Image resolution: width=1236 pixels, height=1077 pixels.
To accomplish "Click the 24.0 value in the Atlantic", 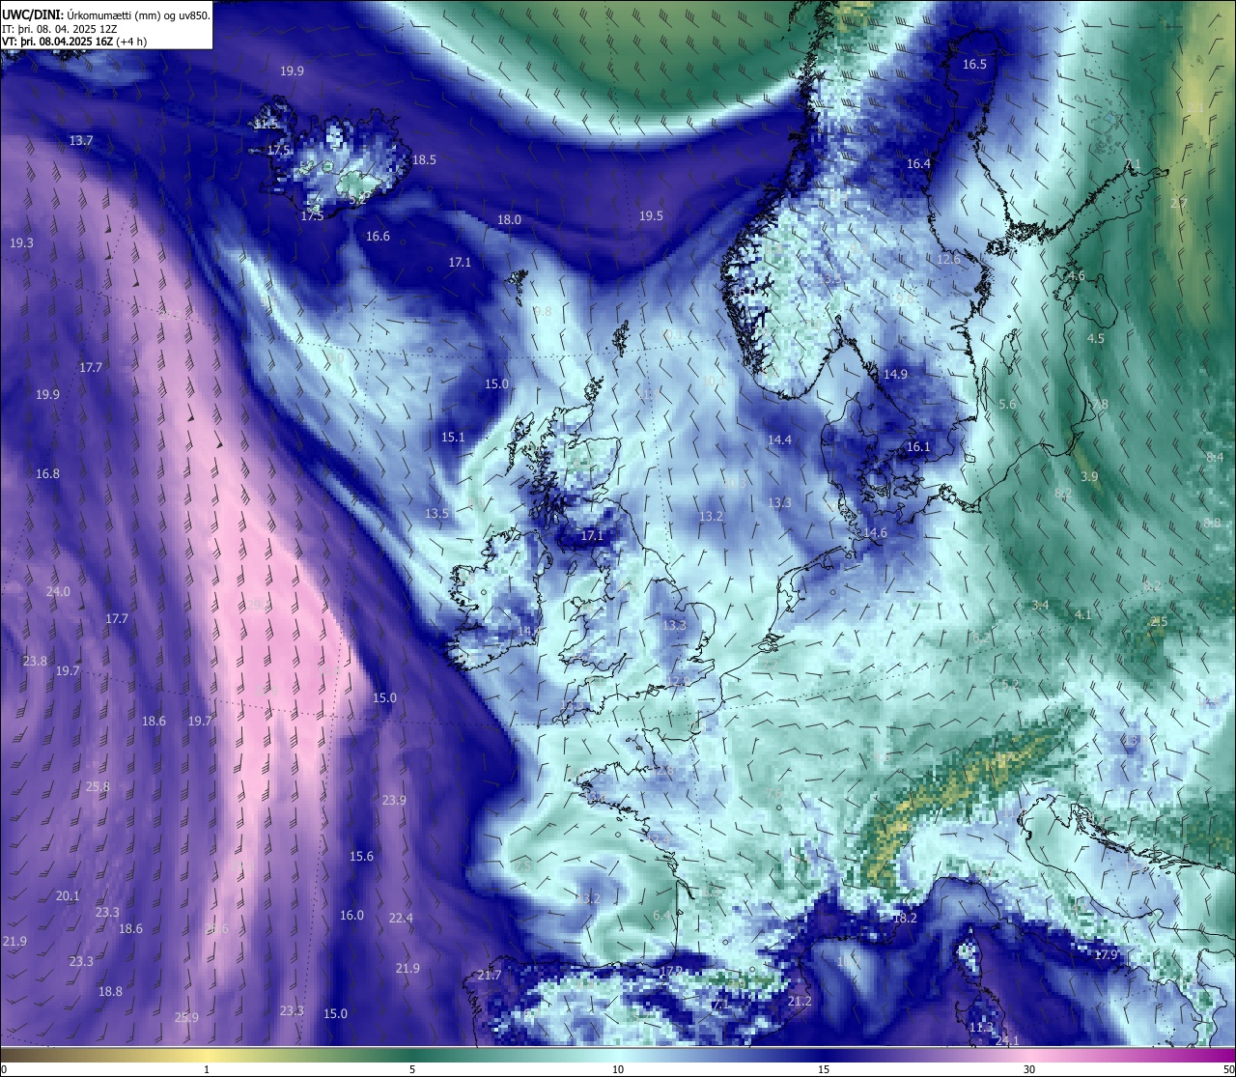I will tap(58, 591).
